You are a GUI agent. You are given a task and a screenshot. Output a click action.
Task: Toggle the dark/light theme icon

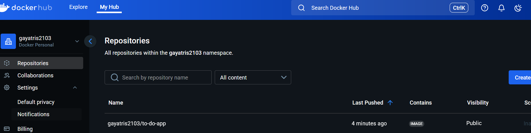(x=518, y=8)
